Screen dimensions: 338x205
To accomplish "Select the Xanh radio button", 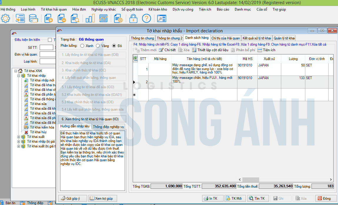I will pyautogui.click(x=82, y=46).
